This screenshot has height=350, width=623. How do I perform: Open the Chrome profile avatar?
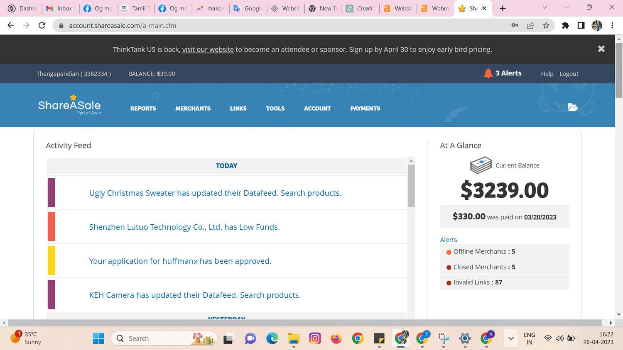tap(597, 25)
